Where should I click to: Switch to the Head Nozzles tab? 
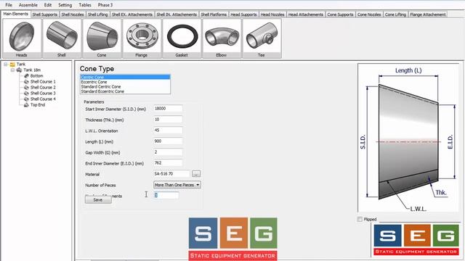coord(272,14)
